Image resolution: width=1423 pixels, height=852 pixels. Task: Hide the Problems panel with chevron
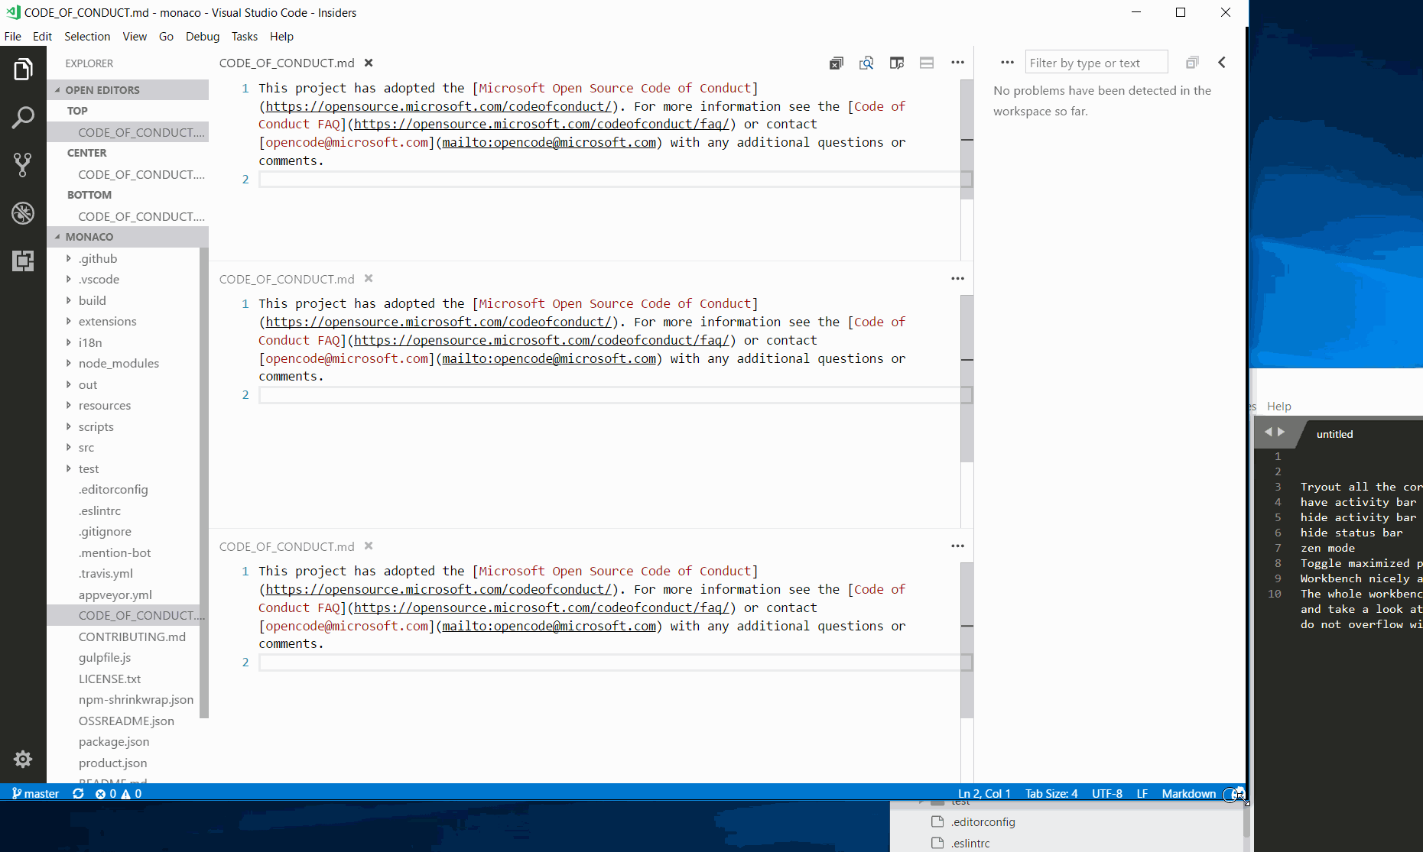(x=1222, y=63)
